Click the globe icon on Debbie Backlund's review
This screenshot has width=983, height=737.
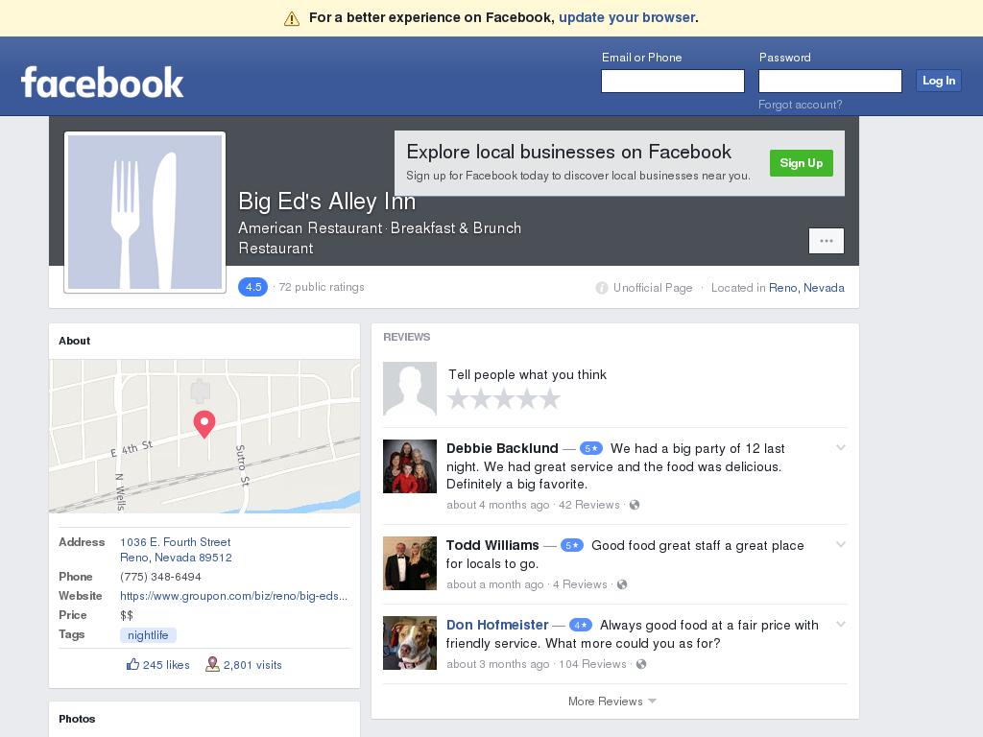click(635, 505)
